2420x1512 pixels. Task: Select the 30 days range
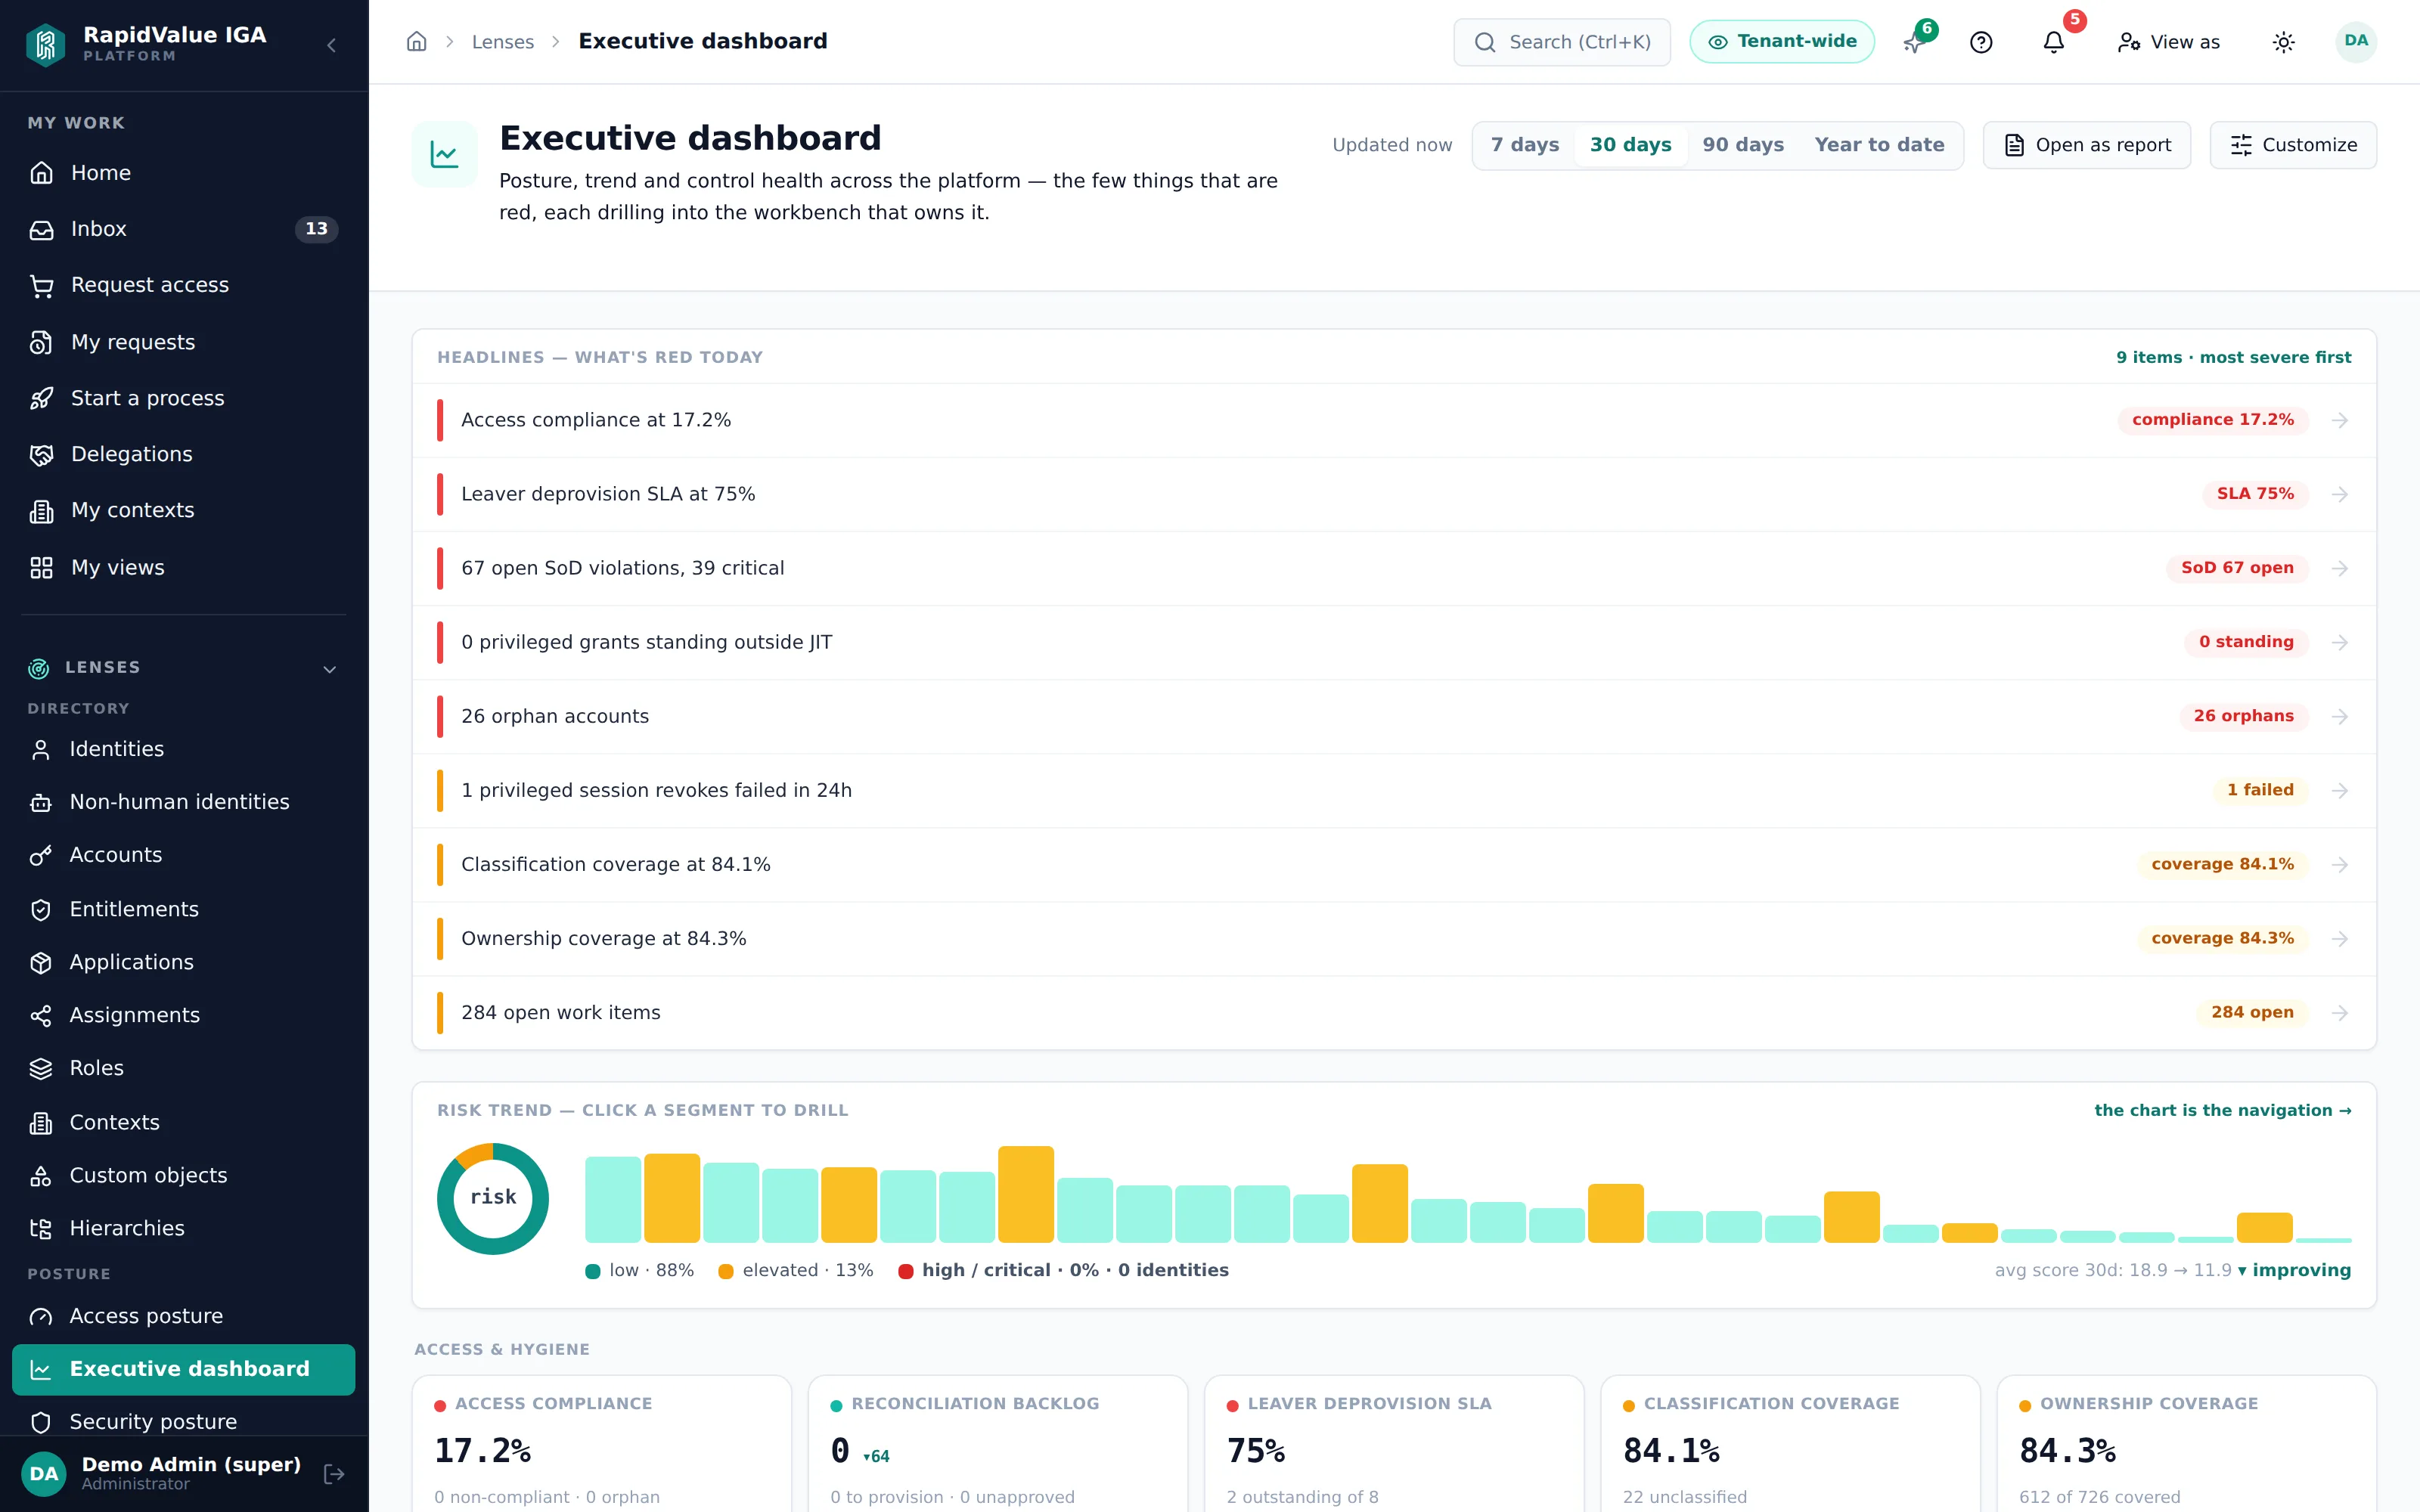pos(1631,145)
